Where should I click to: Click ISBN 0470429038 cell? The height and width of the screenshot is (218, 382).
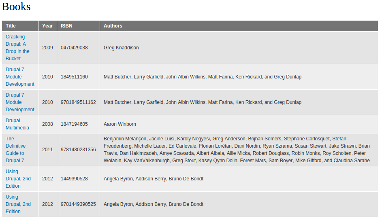(x=78, y=48)
